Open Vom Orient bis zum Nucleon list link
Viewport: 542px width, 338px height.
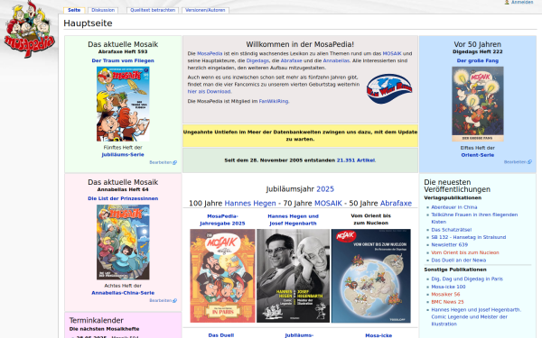pos(465,252)
